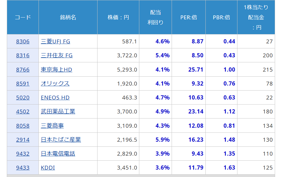Image resolution: width=281 pixels, height=177 pixels.
Task: Open the 日本電信電話 stock page
Action: tap(58, 154)
